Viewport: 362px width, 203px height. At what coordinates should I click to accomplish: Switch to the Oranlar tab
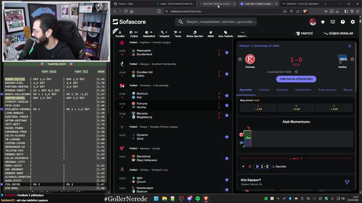pyautogui.click(x=264, y=90)
